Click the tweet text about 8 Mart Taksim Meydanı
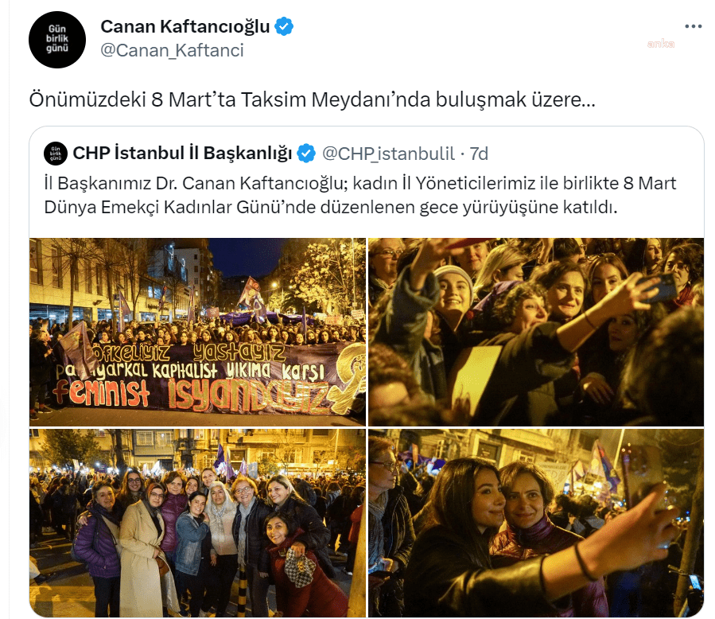The image size is (715, 619). click(313, 99)
